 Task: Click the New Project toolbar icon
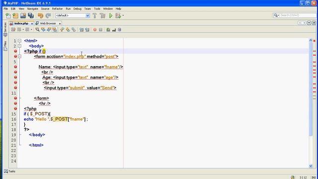tap(15, 15)
